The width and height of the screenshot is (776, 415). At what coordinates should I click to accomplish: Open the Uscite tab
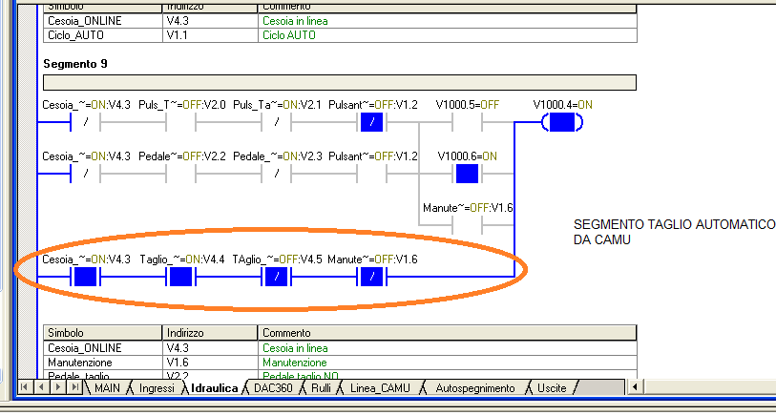tap(552, 387)
